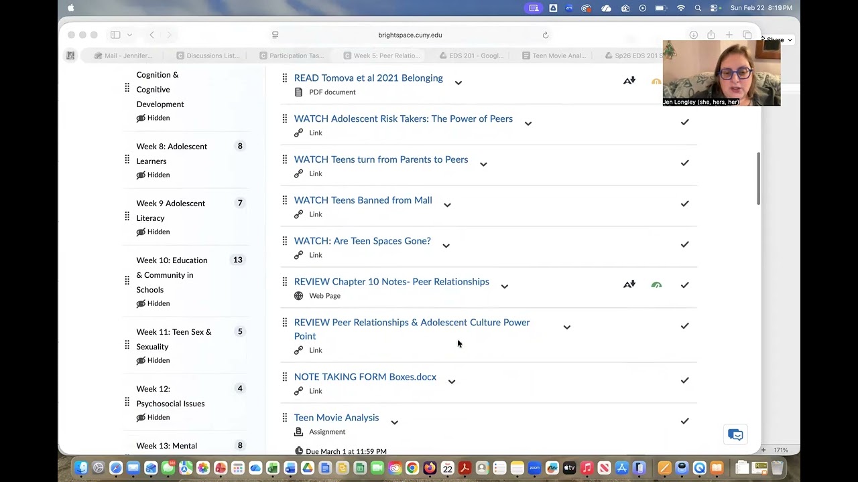Grab the drag handle for Week 8 module
Screen dimensions: 858x482
(127, 159)
